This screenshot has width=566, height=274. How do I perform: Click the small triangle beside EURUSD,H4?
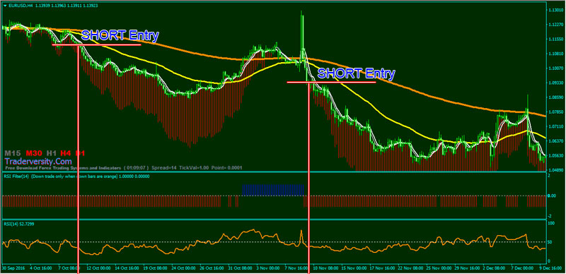coord(4,6)
